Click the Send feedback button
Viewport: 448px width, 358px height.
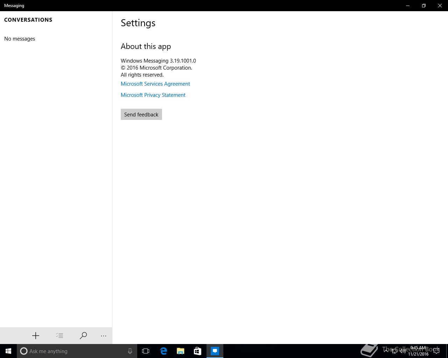[x=141, y=114]
